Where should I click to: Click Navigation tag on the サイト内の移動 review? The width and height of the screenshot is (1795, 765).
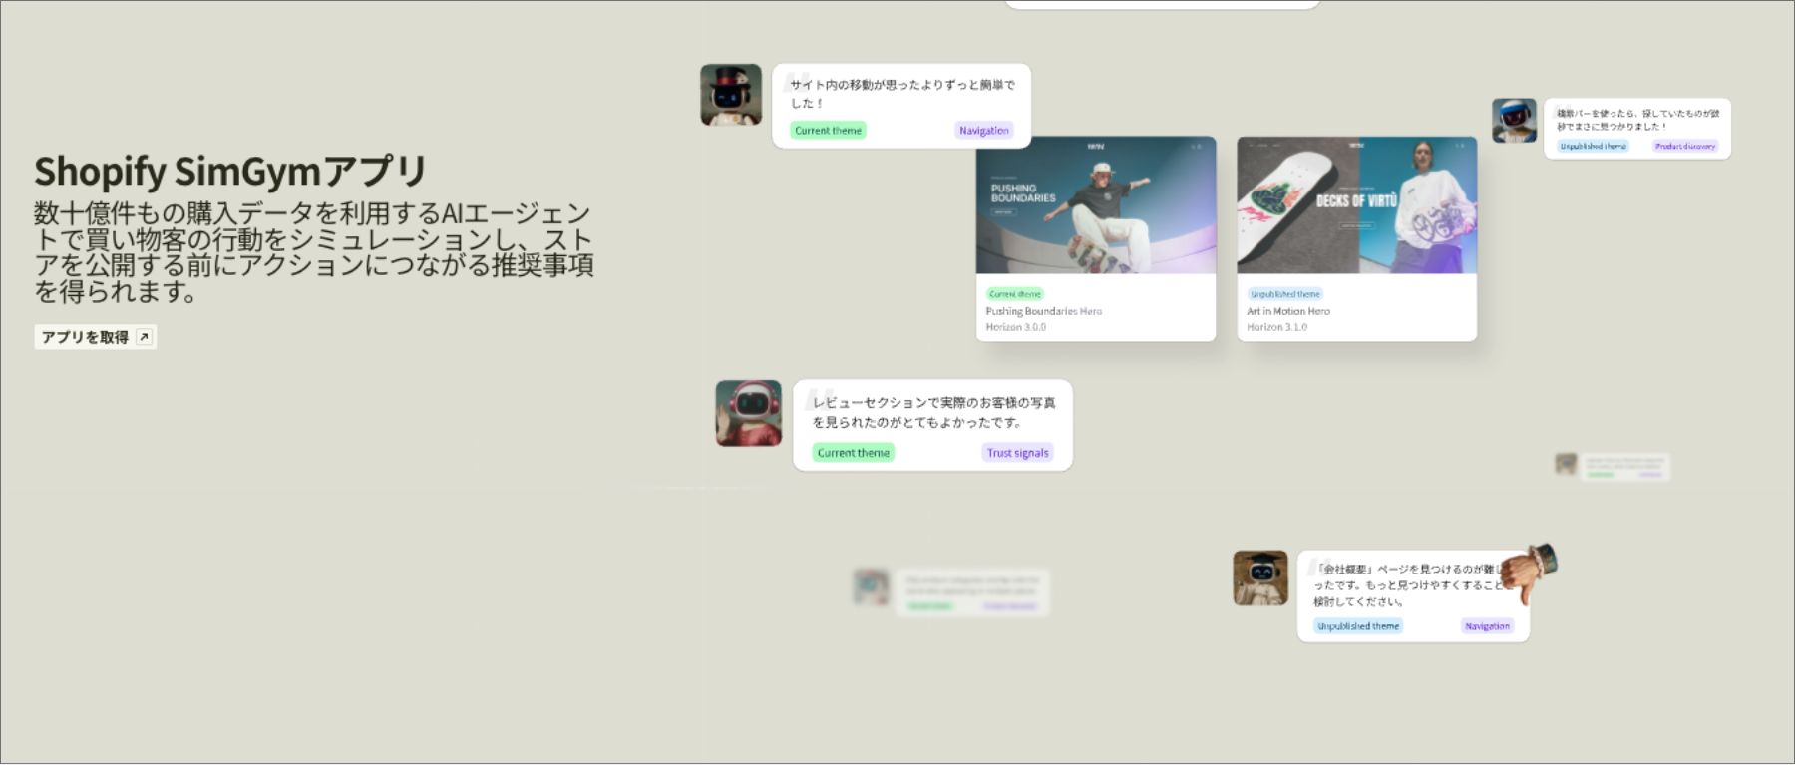point(983,131)
